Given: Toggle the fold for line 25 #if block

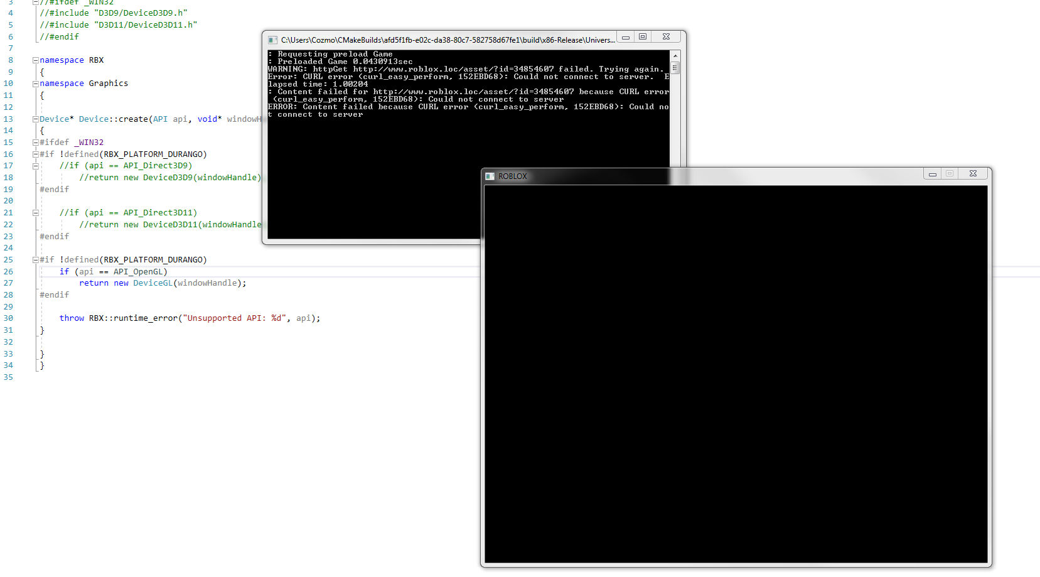Looking at the screenshot, I should pos(36,260).
